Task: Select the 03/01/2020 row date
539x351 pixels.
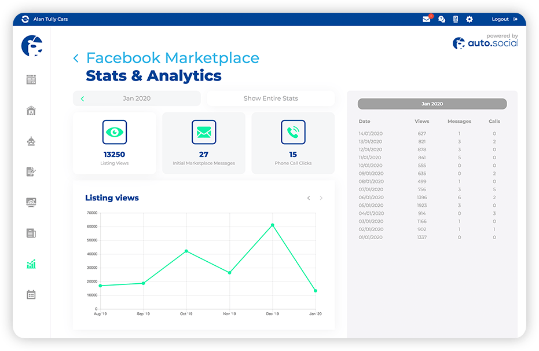Action: click(x=371, y=221)
